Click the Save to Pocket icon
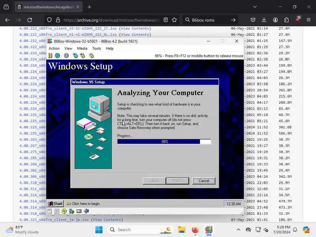Viewport: 316px width, 237px height. (253, 20)
